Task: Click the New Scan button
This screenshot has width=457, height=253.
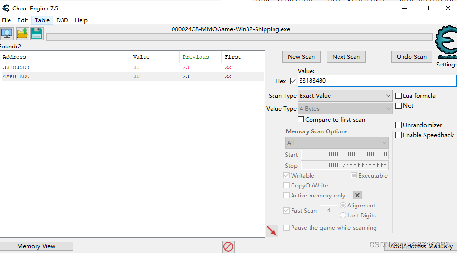Action: click(302, 57)
